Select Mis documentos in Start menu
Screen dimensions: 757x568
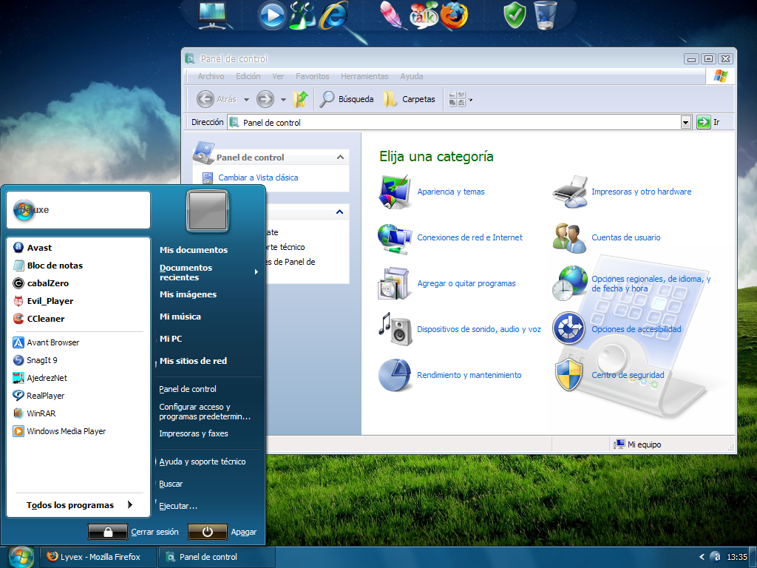click(x=194, y=250)
